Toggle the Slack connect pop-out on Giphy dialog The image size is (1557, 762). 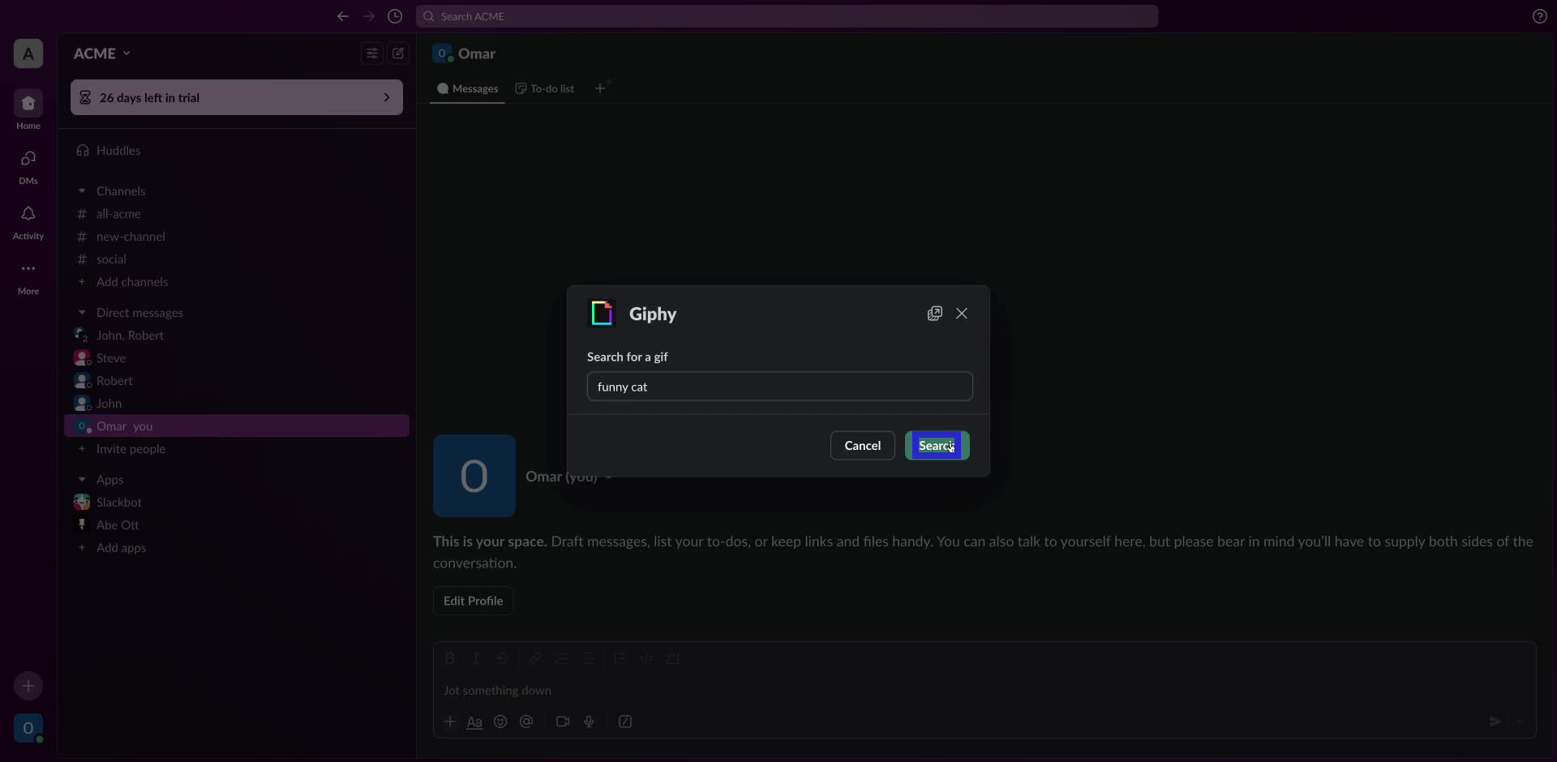[x=934, y=313]
